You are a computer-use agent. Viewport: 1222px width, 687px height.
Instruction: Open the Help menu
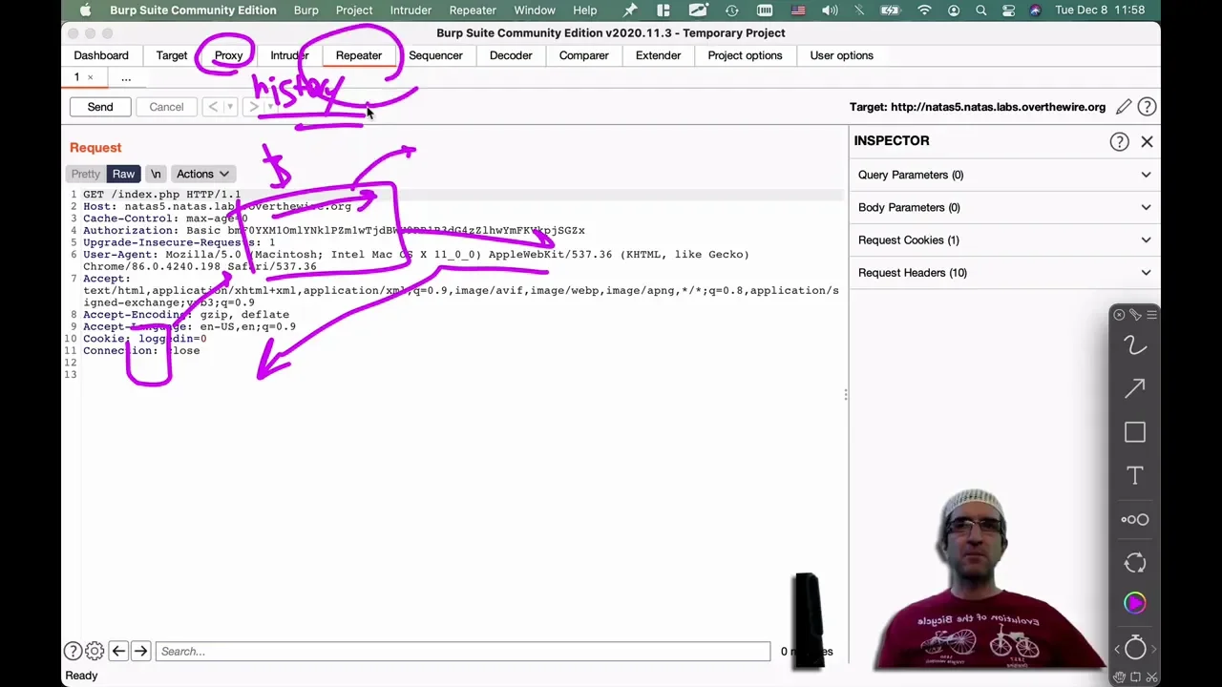coord(585,10)
